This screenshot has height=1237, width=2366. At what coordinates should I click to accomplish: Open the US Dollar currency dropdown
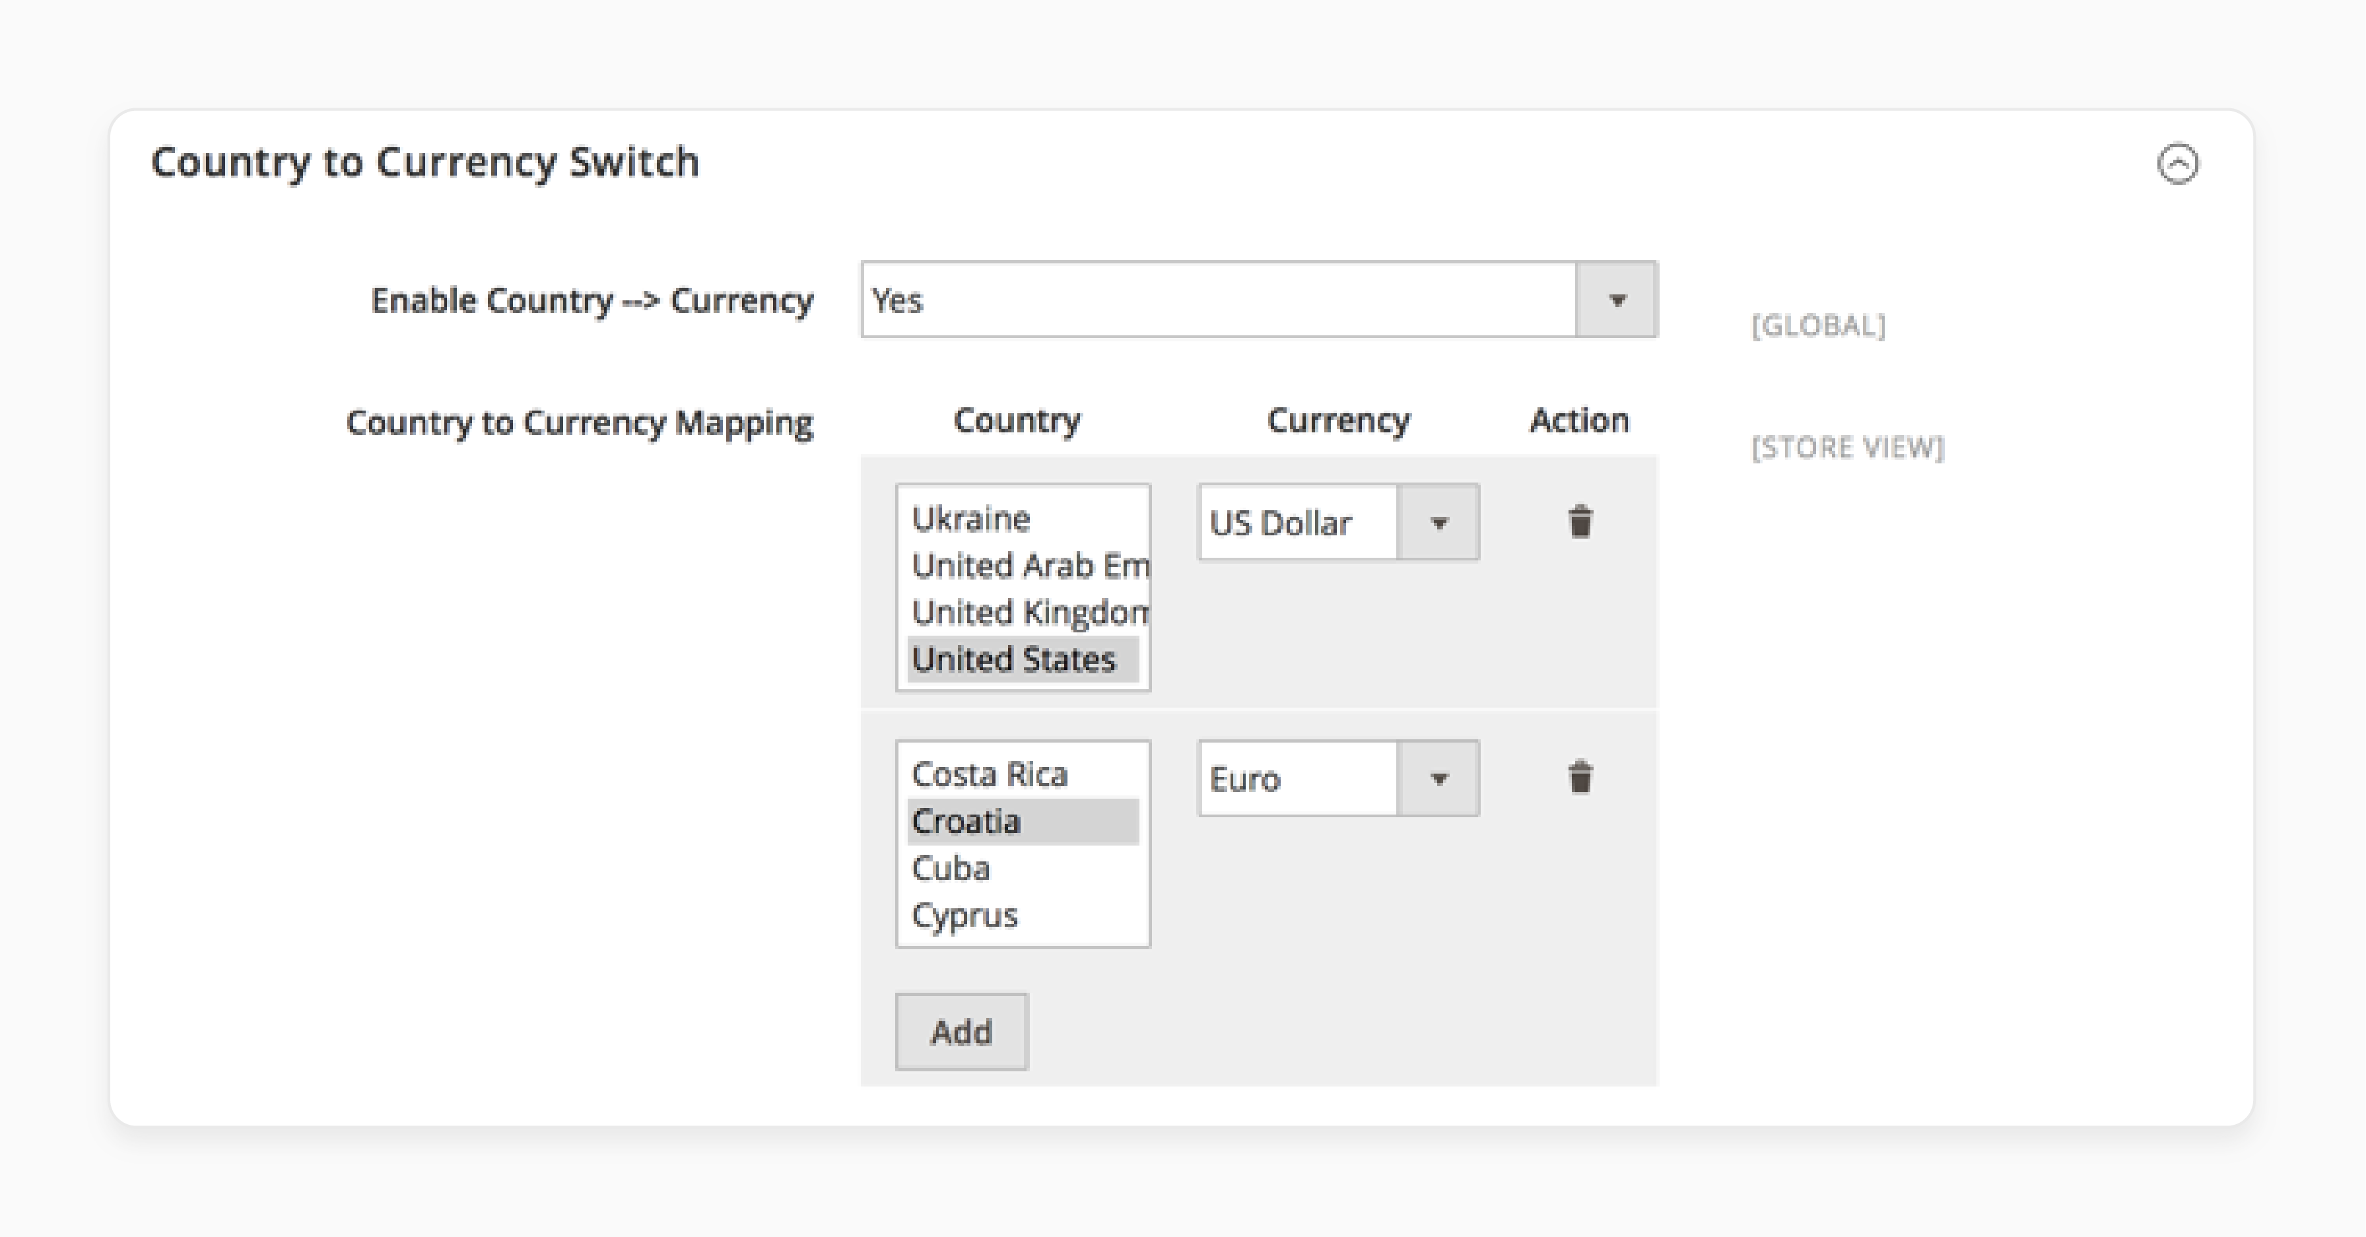point(1439,523)
